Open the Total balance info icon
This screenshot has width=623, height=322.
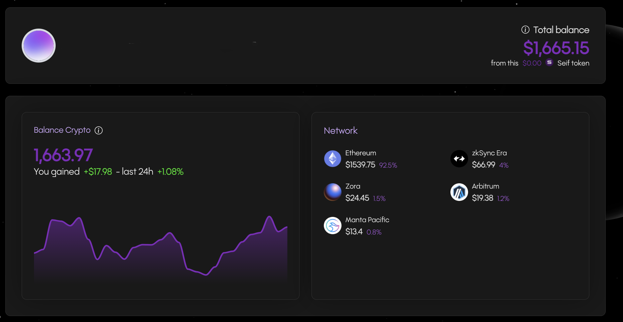[525, 30]
